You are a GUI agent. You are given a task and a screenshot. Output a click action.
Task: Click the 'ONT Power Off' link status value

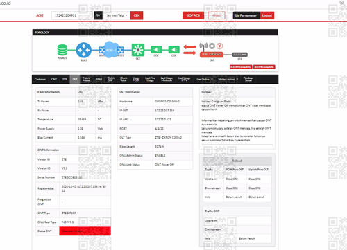tap(164, 165)
